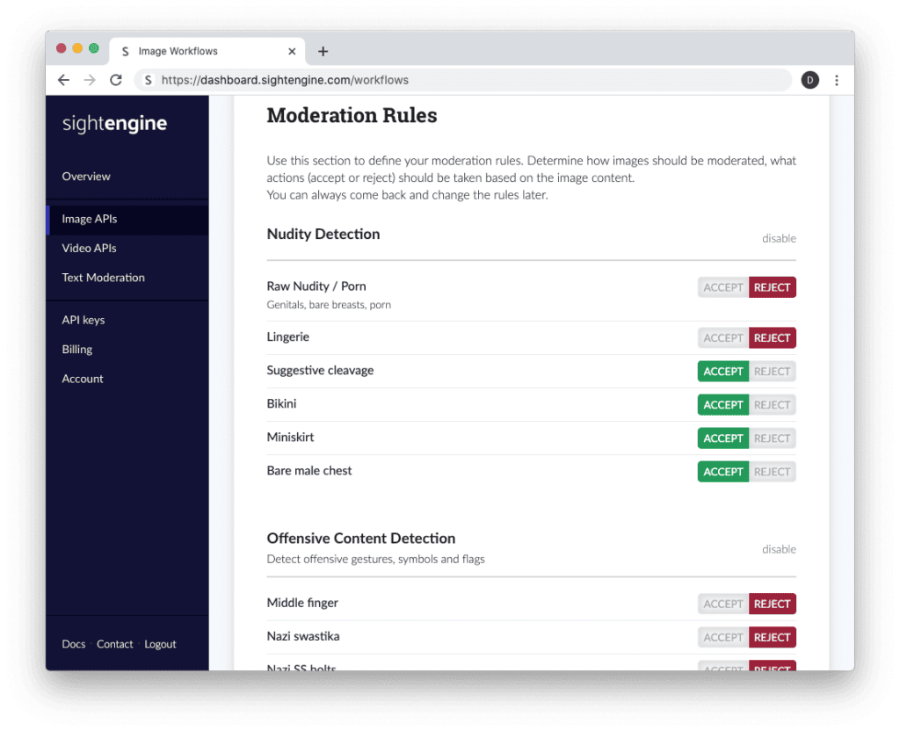The width and height of the screenshot is (900, 731).
Task: Open the Chrome three-dot menu
Action: [837, 80]
